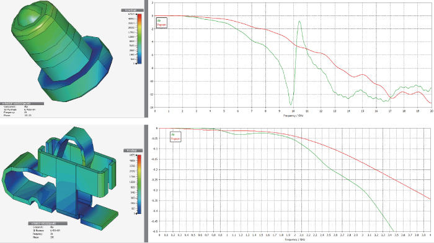Click the color scale bar beside clip model
The image size is (434, 243).
click(x=139, y=184)
